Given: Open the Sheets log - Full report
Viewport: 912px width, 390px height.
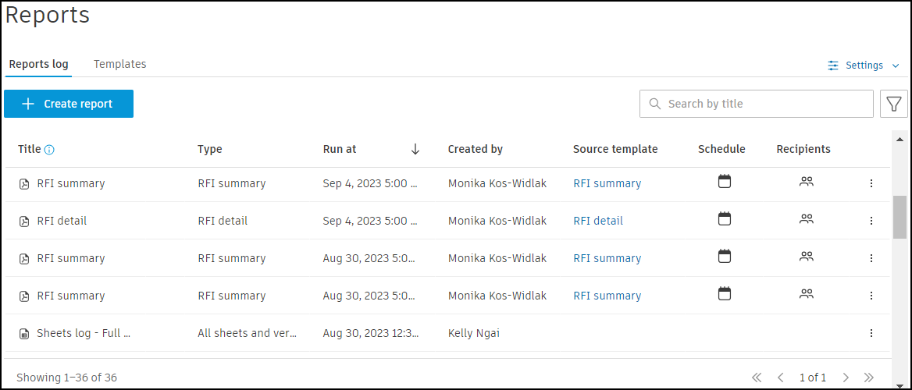Looking at the screenshot, I should (x=84, y=333).
